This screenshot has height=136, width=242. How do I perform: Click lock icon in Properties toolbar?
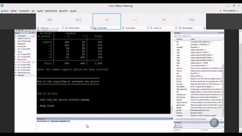pos(175,125)
